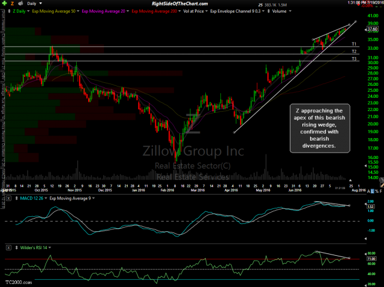Click the Exp Moving Average 200 label
Image resolution: width=384 pixels, height=287 pixels.
coord(154,11)
